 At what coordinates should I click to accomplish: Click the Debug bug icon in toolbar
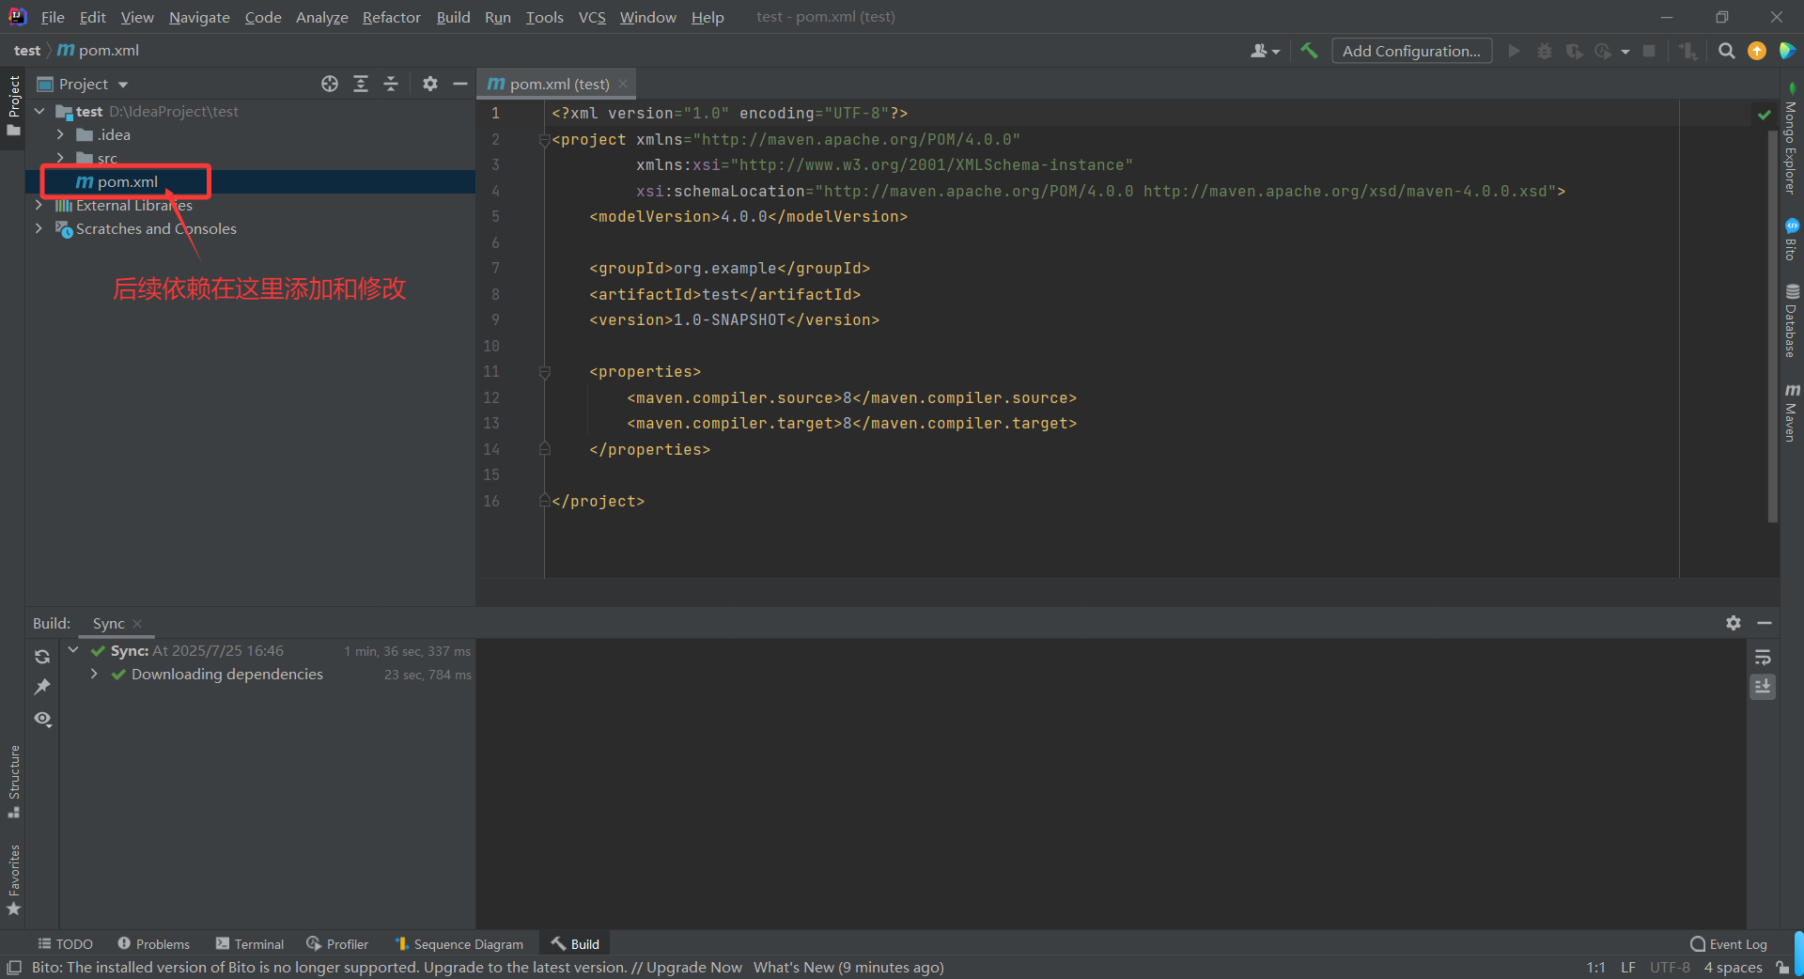click(x=1544, y=51)
